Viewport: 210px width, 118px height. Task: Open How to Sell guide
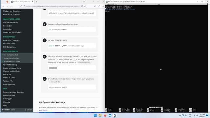[x=7, y=26]
